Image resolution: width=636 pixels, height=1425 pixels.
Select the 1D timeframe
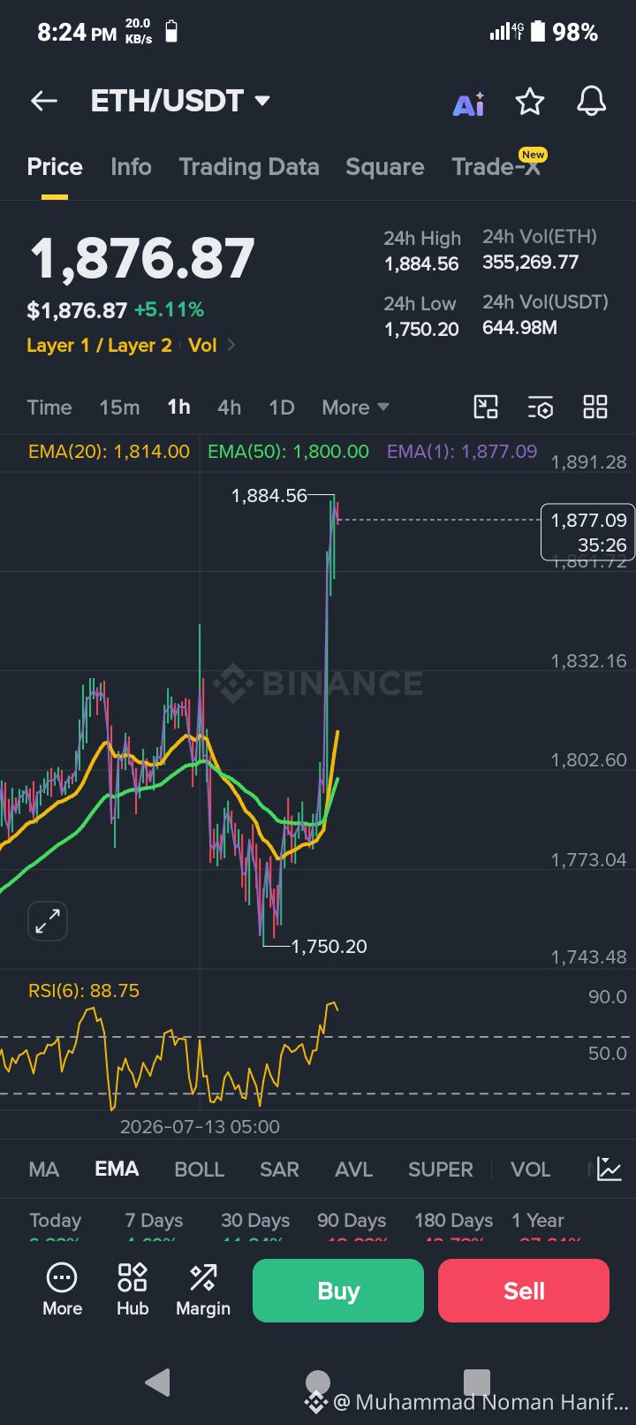[282, 408]
